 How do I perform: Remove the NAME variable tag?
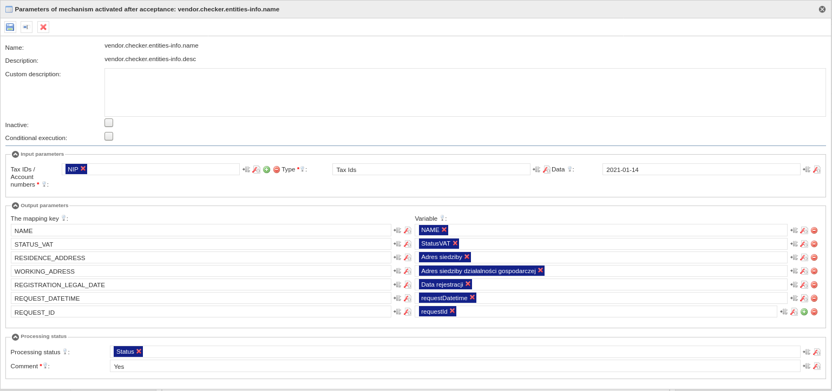point(444,229)
